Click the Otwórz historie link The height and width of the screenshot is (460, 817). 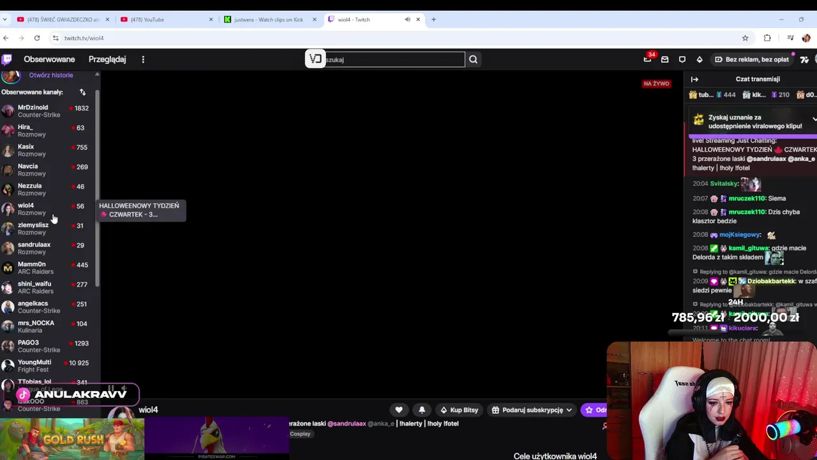click(50, 75)
